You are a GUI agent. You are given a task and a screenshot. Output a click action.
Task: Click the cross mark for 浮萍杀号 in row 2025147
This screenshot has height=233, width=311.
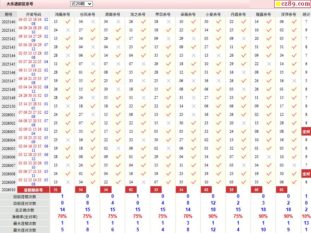[x=294, y=81]
